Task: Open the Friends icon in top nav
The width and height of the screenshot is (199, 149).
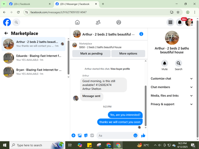Action: (98, 22)
